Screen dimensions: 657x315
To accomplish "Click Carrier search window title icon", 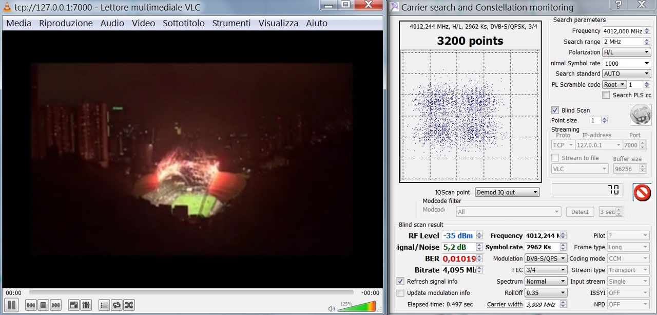I will 394,7.
